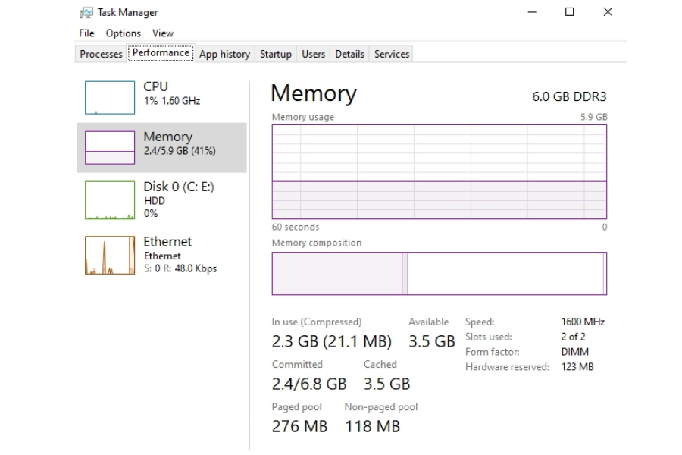
Task: Click the Task Manager app icon in title bar
Action: [86, 13]
